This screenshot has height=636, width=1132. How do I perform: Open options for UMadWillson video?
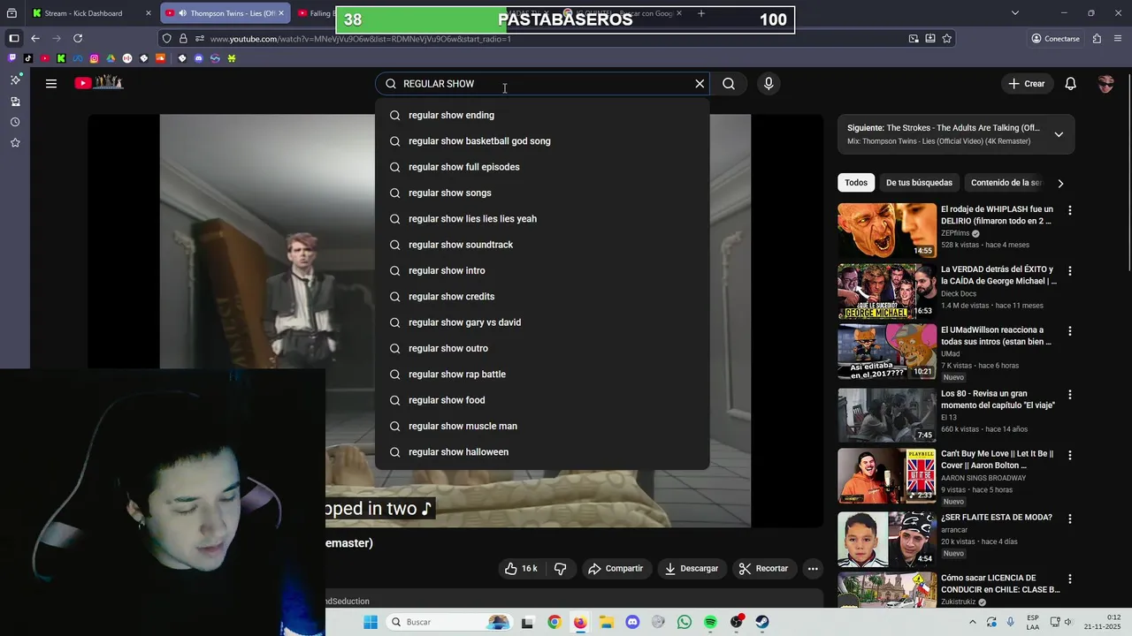pyautogui.click(x=1070, y=331)
